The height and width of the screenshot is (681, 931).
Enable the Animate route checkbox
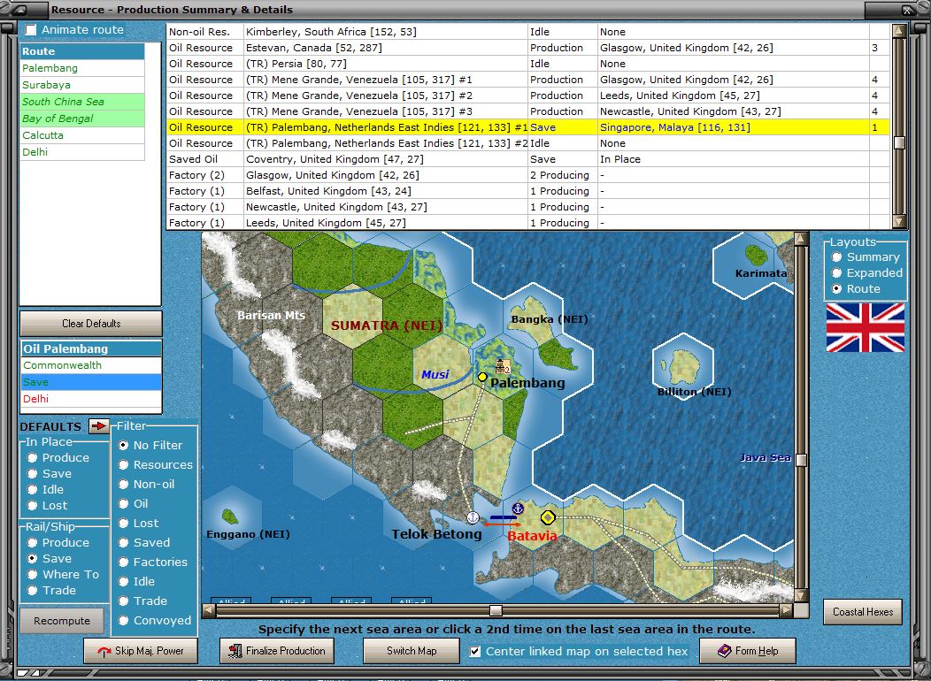tap(31, 30)
